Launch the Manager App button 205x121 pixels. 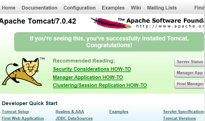pos(189,73)
